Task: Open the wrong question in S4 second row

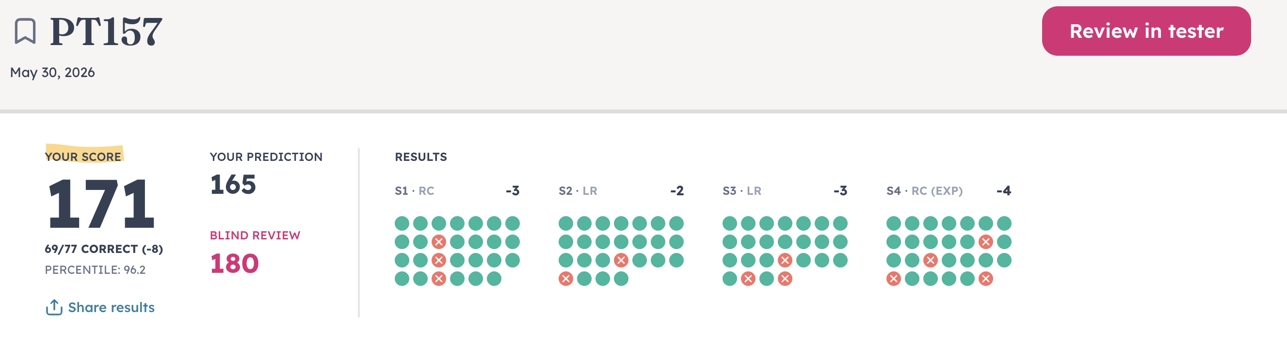Action: (x=986, y=242)
